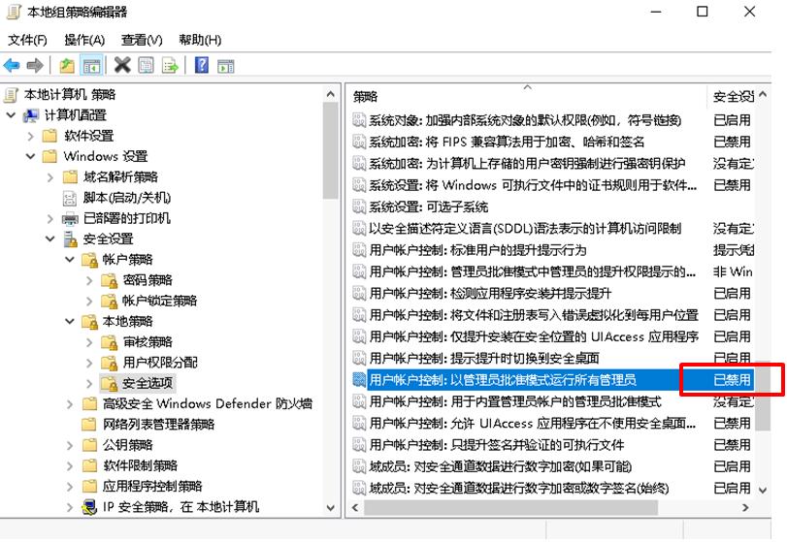Select 帐户锁定策略 in the tree

click(x=159, y=301)
